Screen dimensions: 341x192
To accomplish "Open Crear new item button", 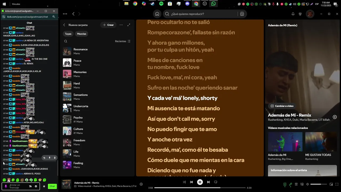I will click(x=108, y=25).
